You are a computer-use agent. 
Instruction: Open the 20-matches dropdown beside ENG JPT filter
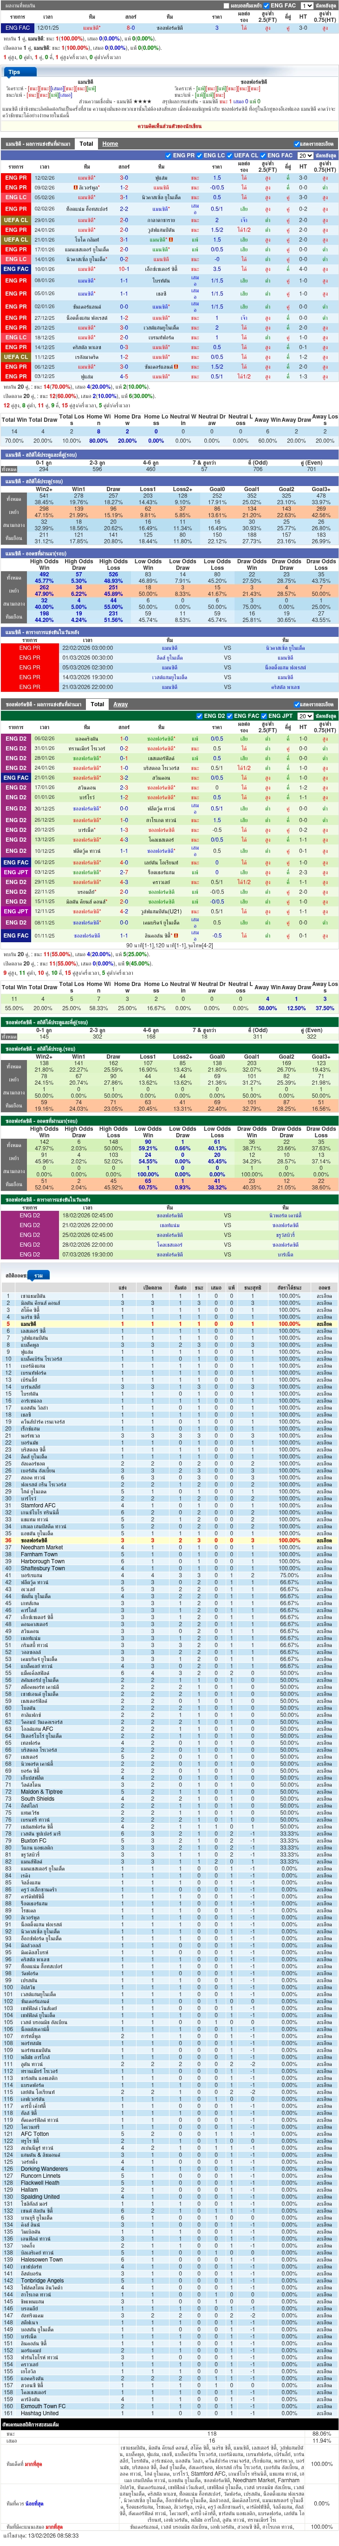pyautogui.click(x=305, y=716)
